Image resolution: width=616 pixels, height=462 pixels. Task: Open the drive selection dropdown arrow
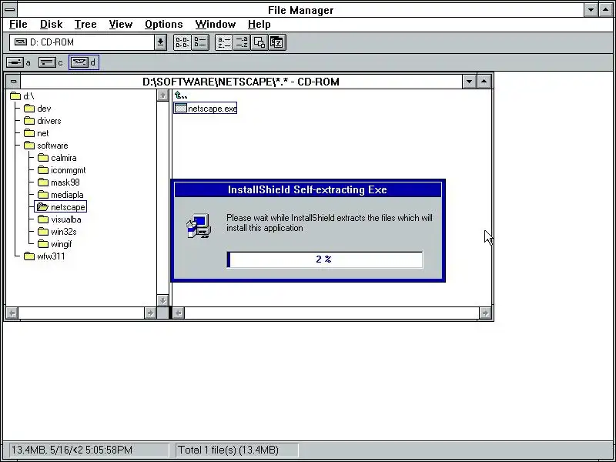[x=160, y=42]
